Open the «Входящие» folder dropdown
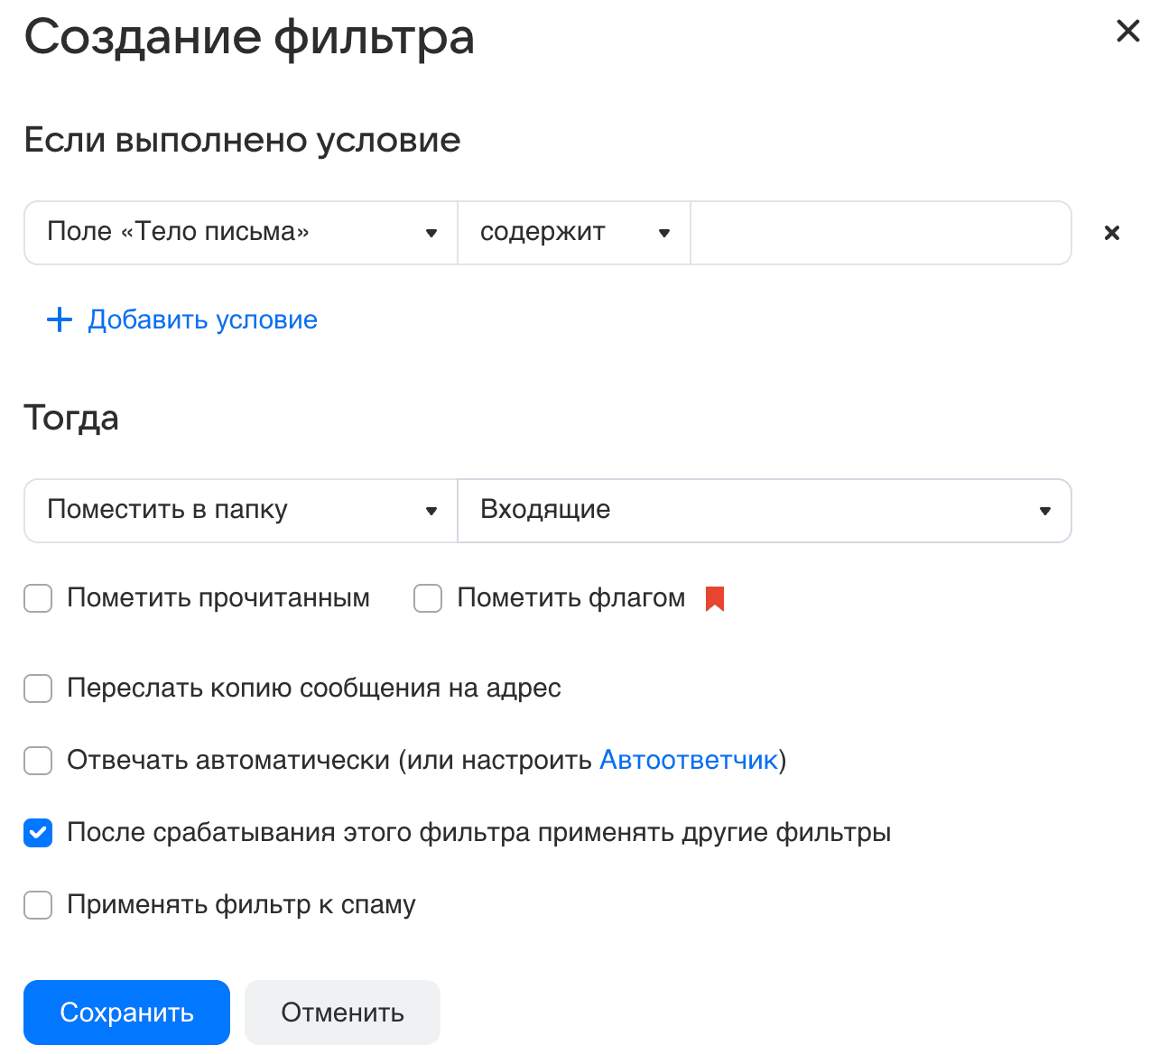 [765, 511]
